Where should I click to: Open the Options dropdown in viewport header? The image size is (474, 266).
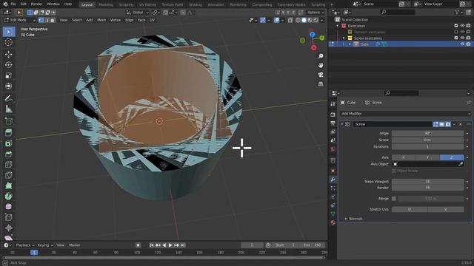click(316, 13)
